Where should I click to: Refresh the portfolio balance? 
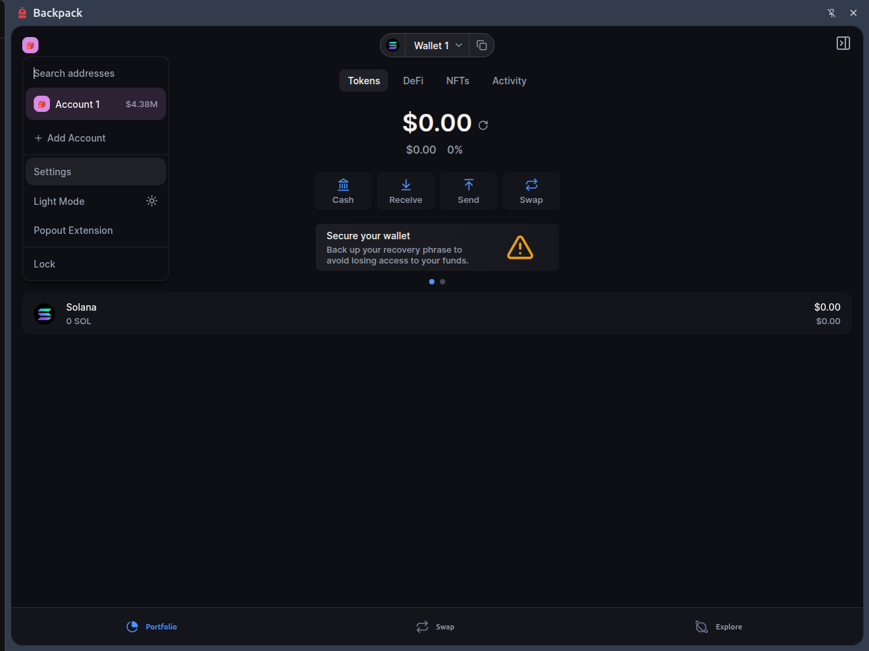[483, 125]
